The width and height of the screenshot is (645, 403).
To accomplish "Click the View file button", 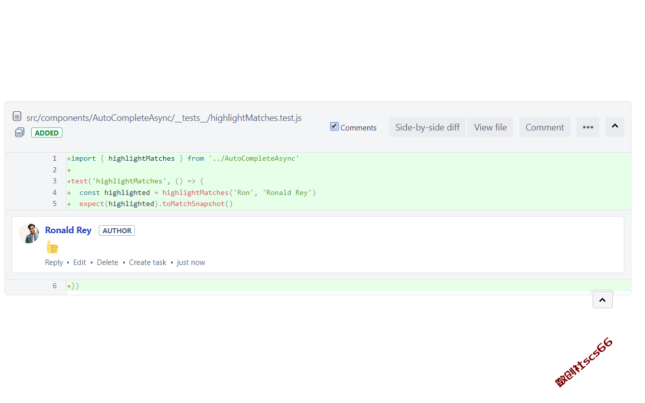I will click(x=490, y=127).
